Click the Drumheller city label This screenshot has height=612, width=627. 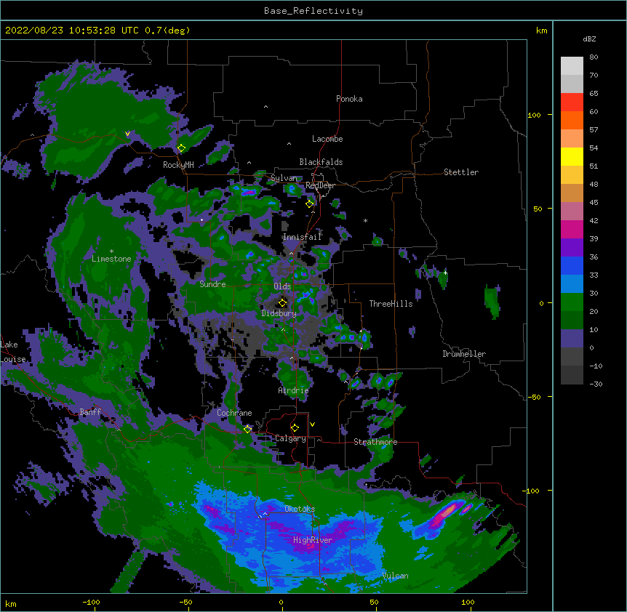point(464,354)
